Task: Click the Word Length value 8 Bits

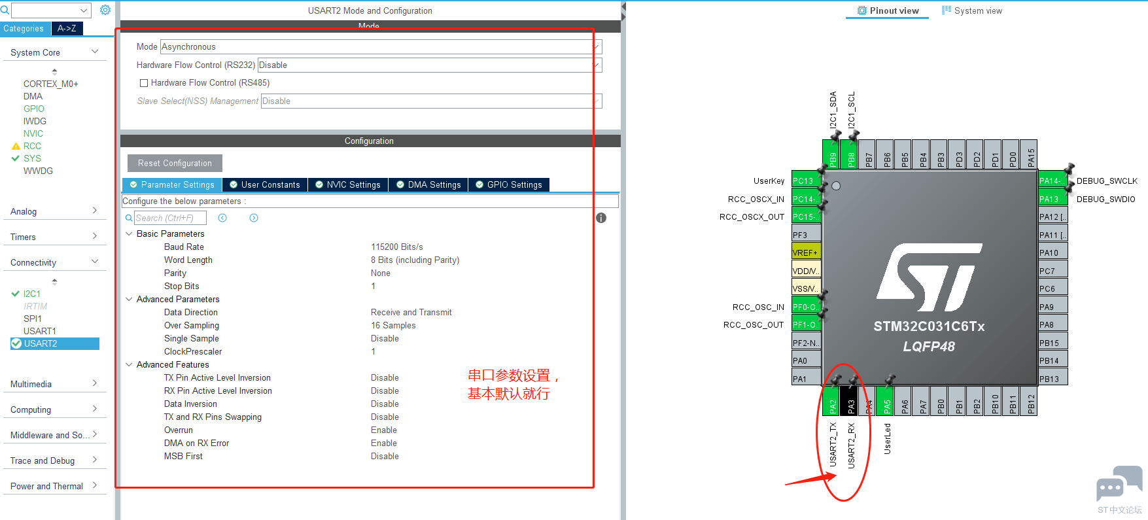Action: (415, 260)
